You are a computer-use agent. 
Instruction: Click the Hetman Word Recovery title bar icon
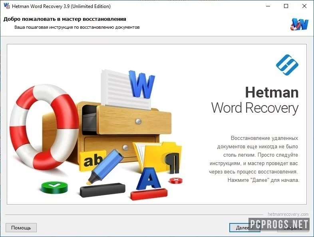7,6
